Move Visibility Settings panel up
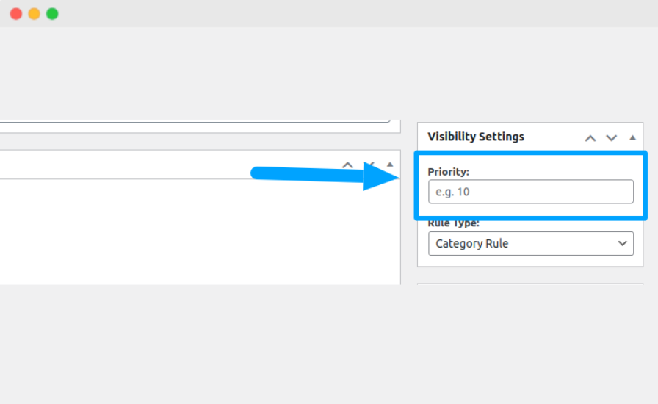 (x=590, y=137)
